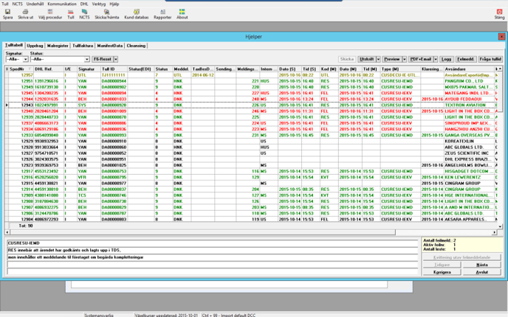Image resolution: width=508 pixels, height=317 pixels.
Task: Sort by the Avsändare column header
Action: point(469,69)
